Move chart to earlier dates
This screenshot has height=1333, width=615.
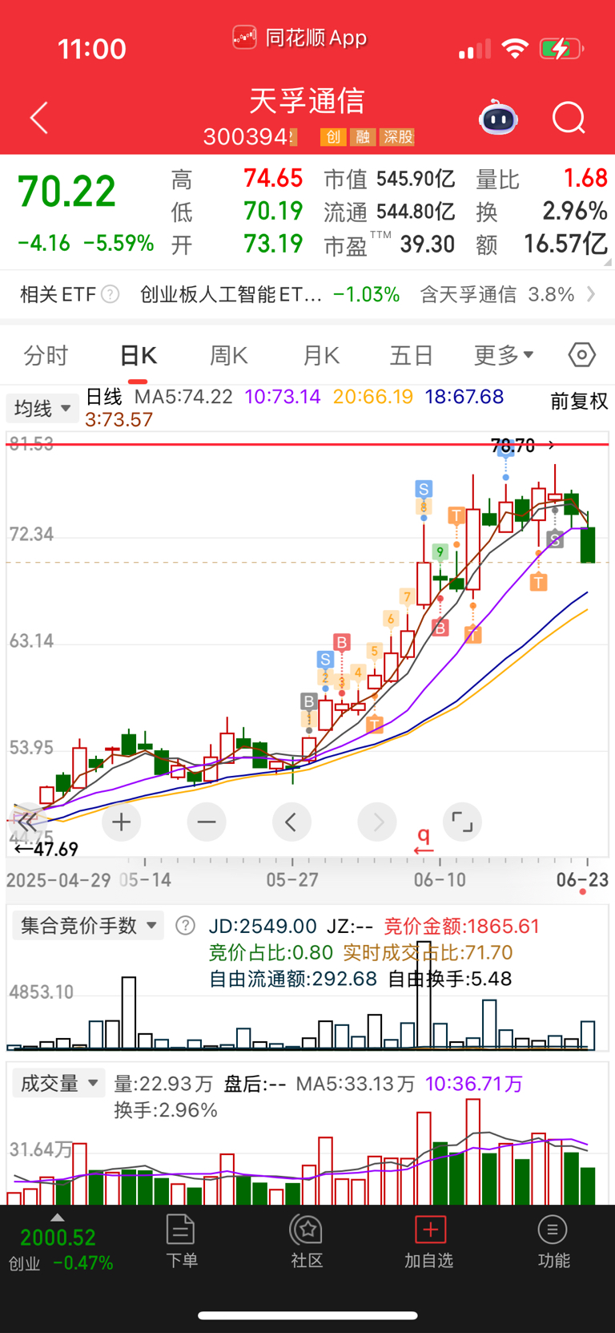(x=291, y=822)
